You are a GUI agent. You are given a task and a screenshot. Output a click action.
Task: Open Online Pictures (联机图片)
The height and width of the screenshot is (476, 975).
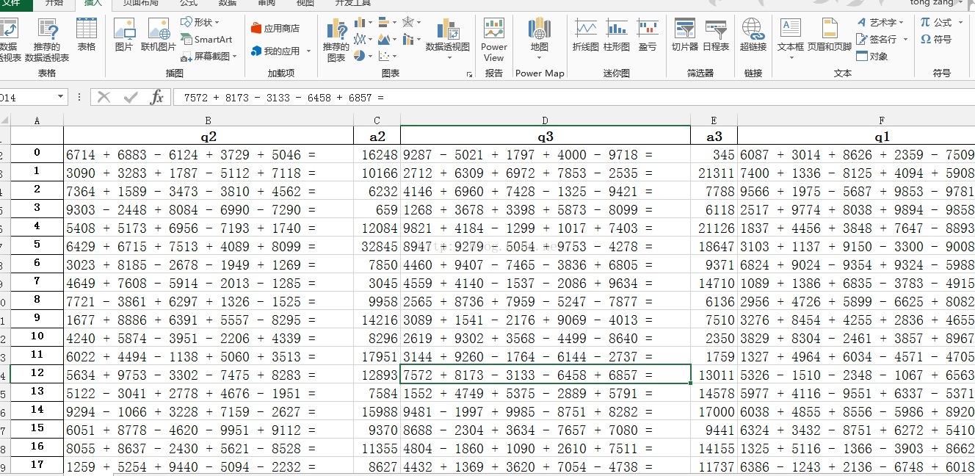pyautogui.click(x=159, y=35)
